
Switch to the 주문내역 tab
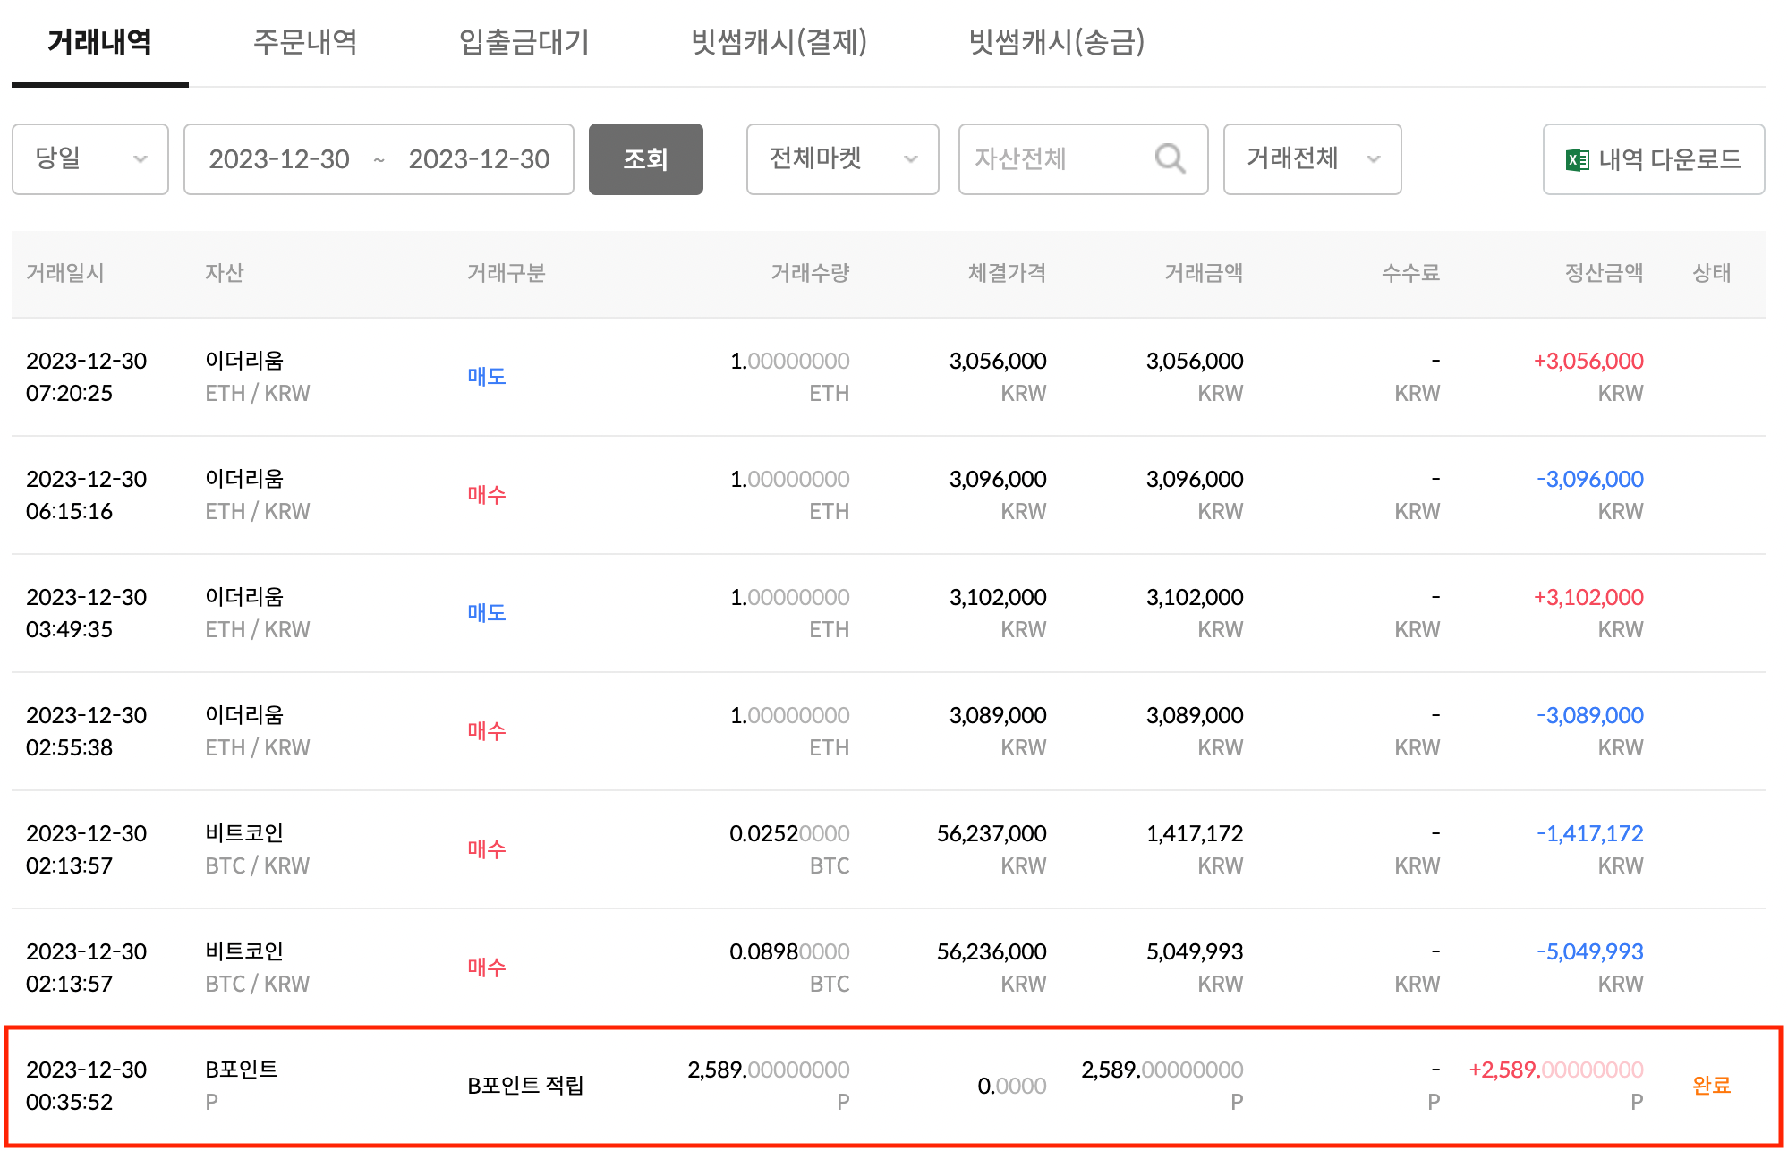(x=305, y=42)
